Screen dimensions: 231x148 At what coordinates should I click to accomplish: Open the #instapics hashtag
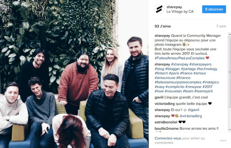pos(210,82)
